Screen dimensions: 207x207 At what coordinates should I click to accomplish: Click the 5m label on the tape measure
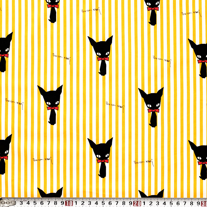click(x=25, y=201)
